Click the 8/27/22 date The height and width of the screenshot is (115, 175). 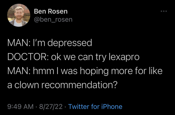pyautogui.click(x=51, y=107)
